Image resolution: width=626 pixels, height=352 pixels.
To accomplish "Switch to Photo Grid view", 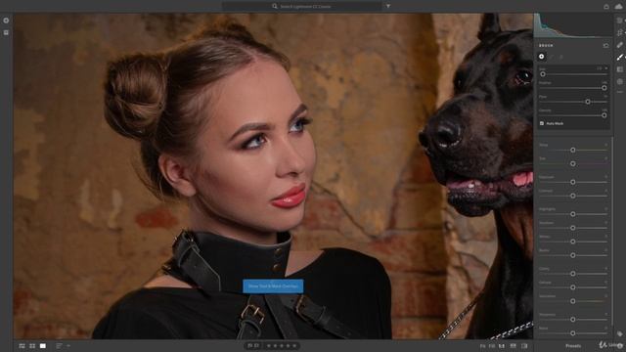I will (22, 345).
